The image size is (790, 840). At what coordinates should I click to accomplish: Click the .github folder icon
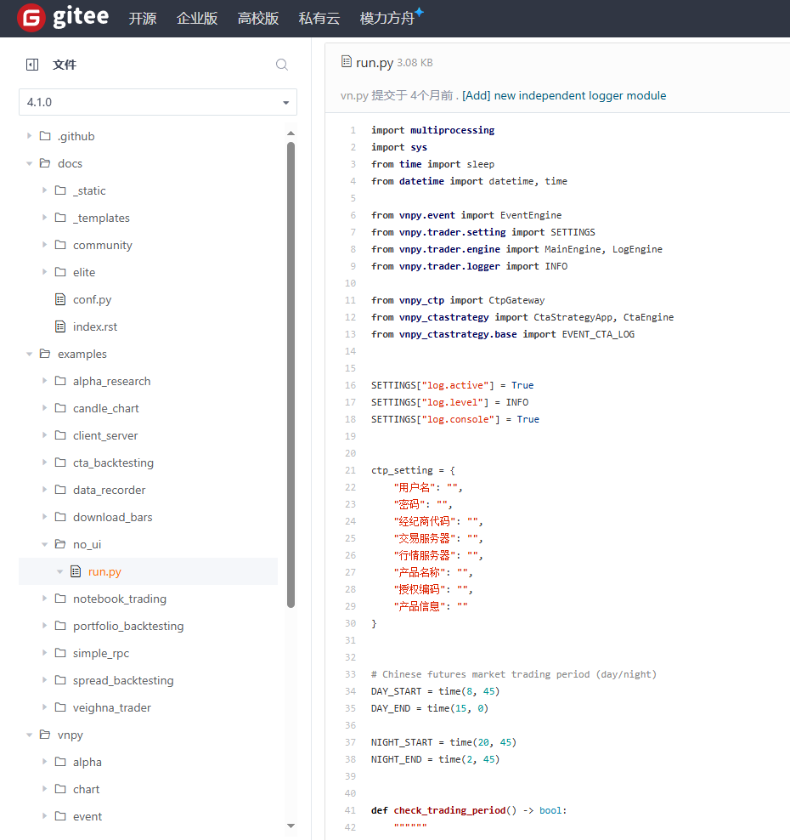click(x=46, y=135)
